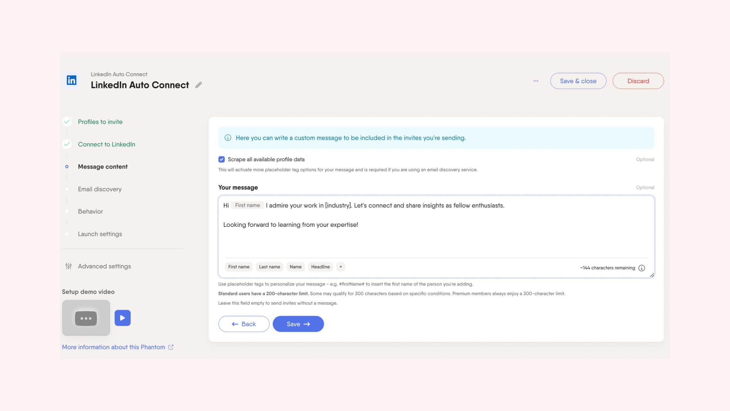This screenshot has height=411, width=730.
Task: Click the LinkedIn logo icon
Action: pos(71,80)
